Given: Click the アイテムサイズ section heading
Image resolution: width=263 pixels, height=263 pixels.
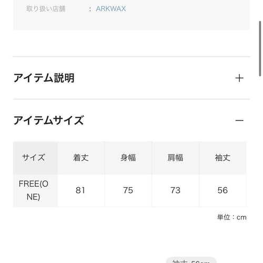Looking at the screenshot, I should point(49,120).
